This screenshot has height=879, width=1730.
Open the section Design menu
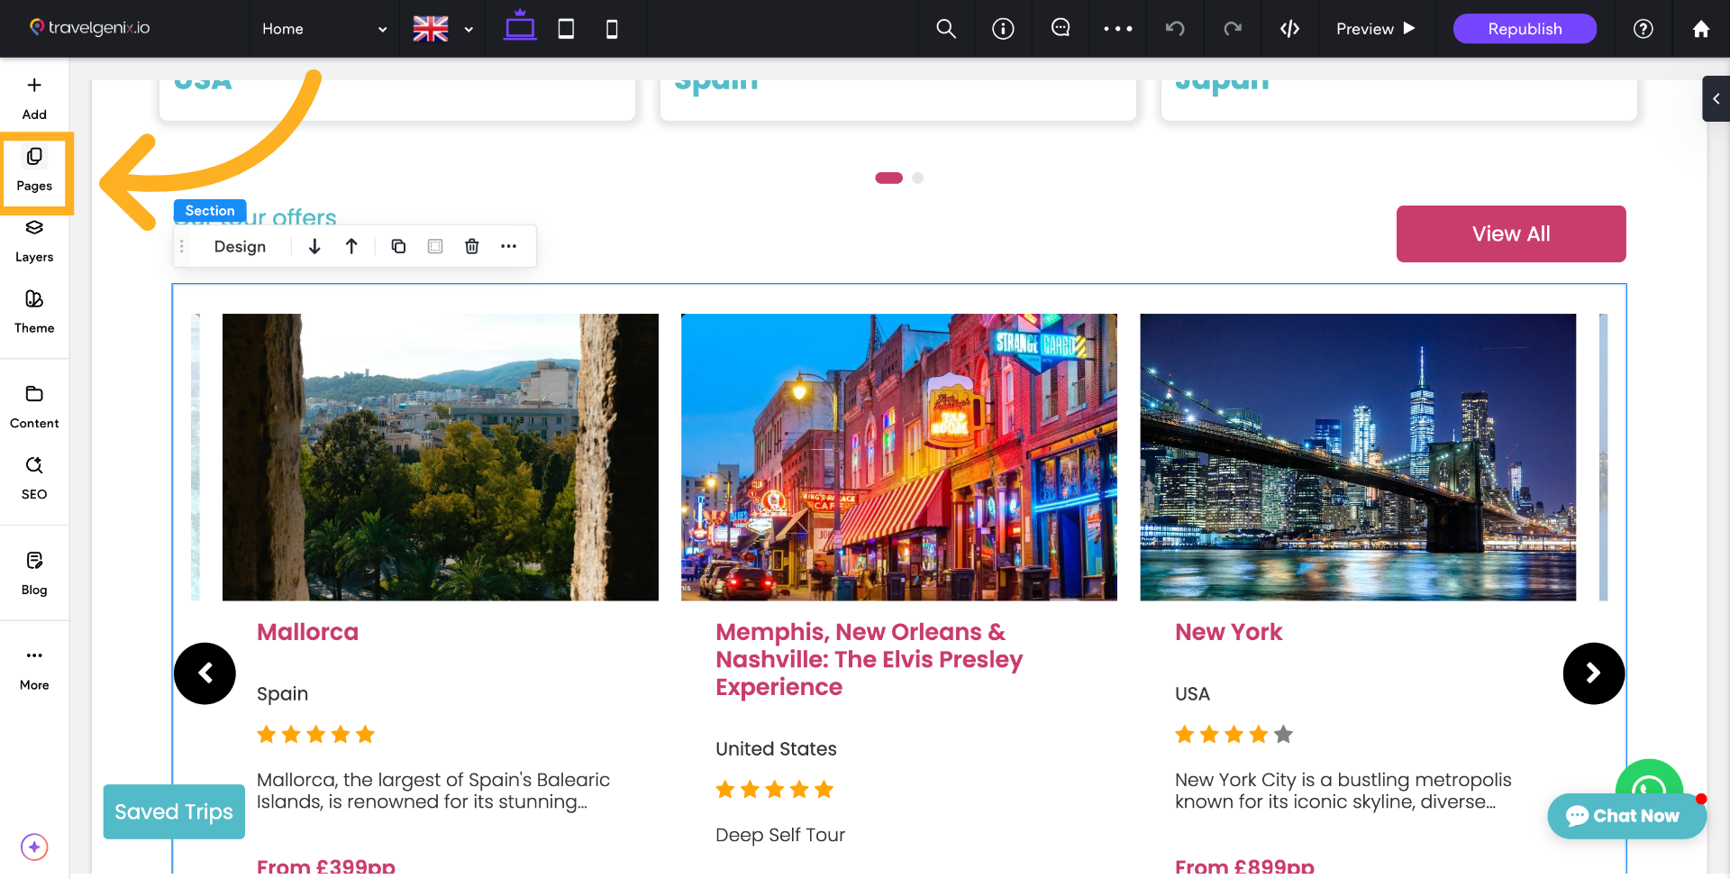[240, 246]
